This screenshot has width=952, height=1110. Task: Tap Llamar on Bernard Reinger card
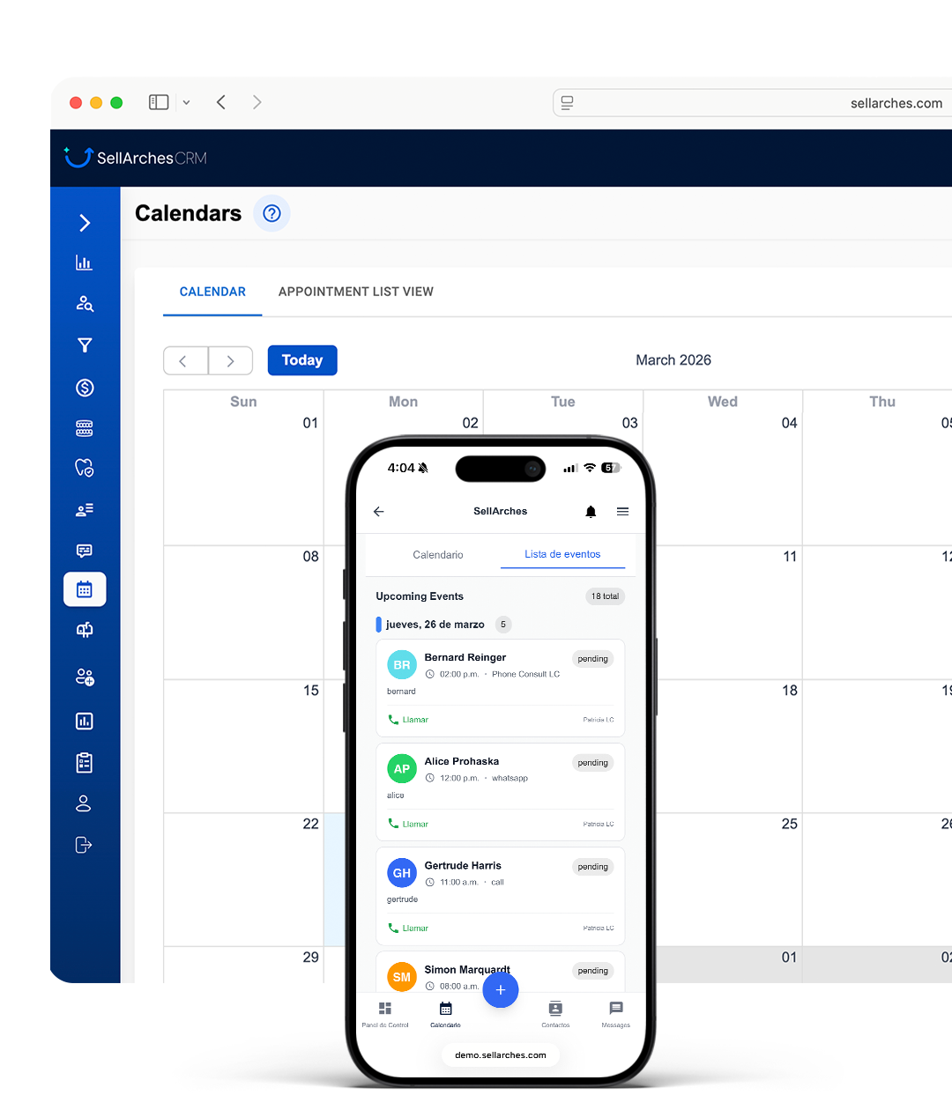pos(408,720)
